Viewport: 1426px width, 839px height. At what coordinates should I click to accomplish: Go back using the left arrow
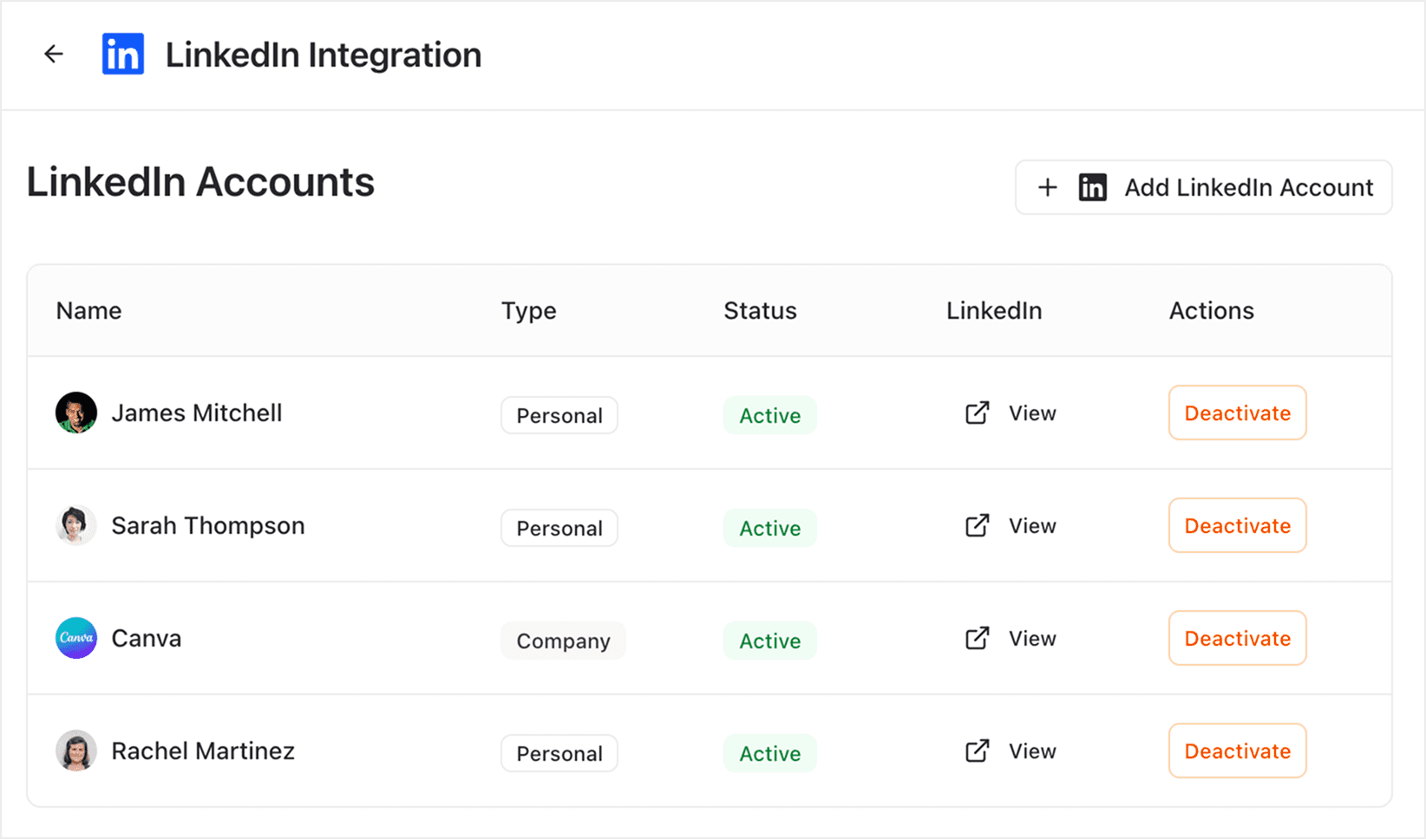(54, 54)
